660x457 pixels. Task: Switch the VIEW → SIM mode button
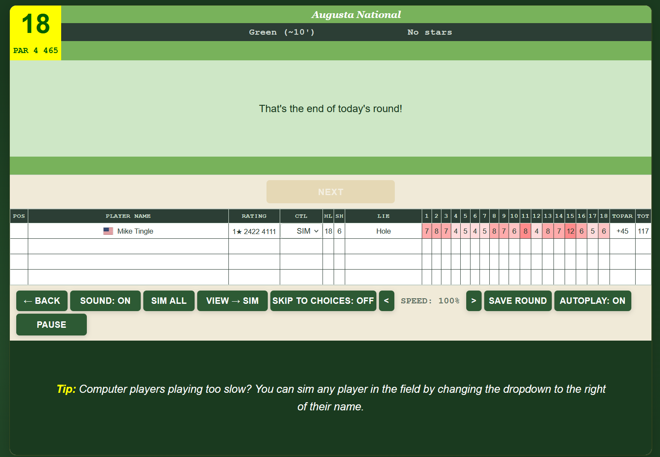(232, 301)
